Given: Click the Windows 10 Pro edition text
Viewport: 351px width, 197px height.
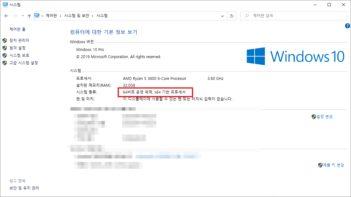Looking at the screenshot, I should point(90,49).
